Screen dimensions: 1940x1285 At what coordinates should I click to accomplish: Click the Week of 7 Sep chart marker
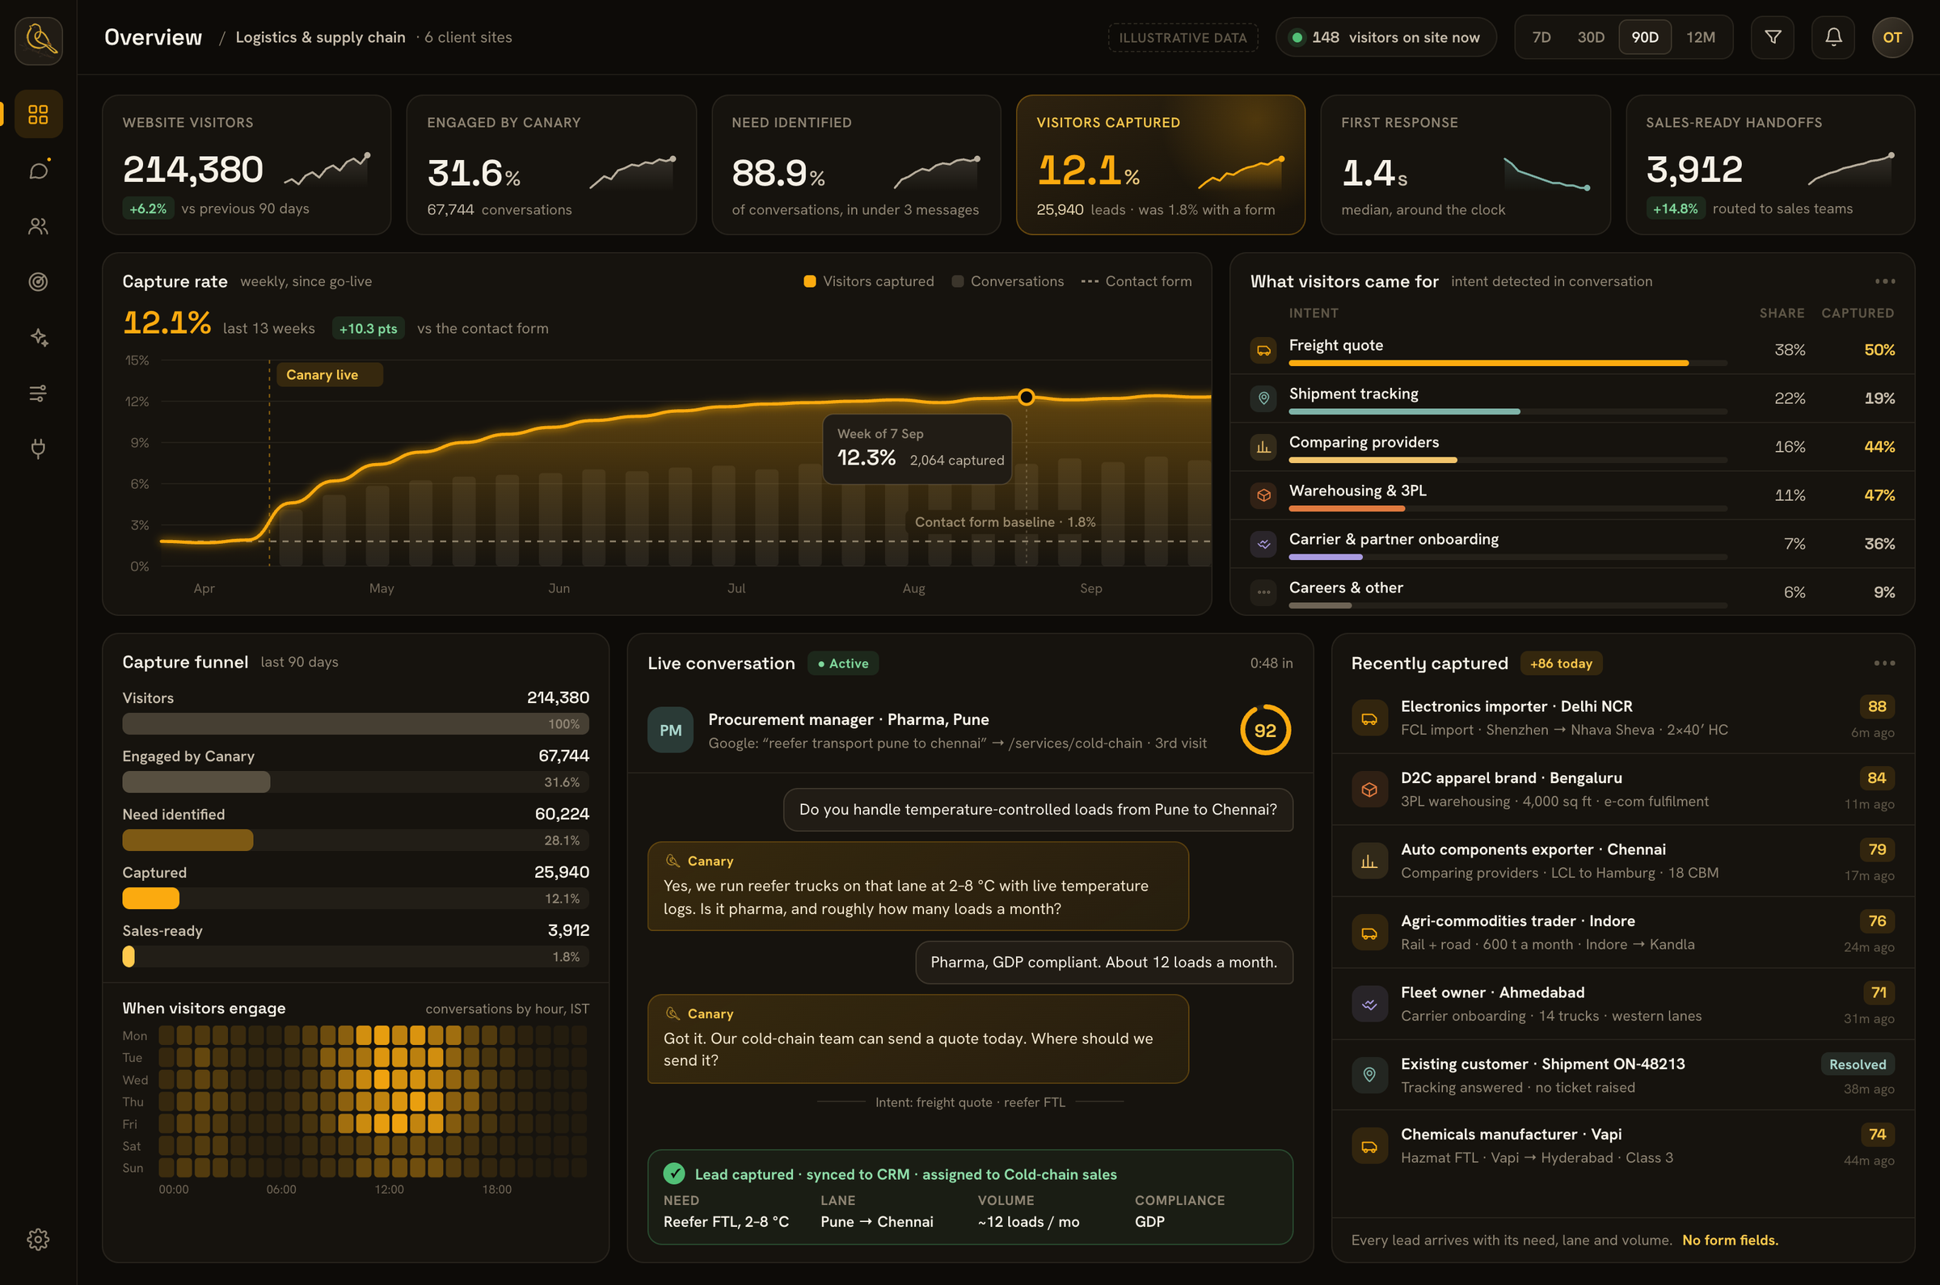(1025, 398)
